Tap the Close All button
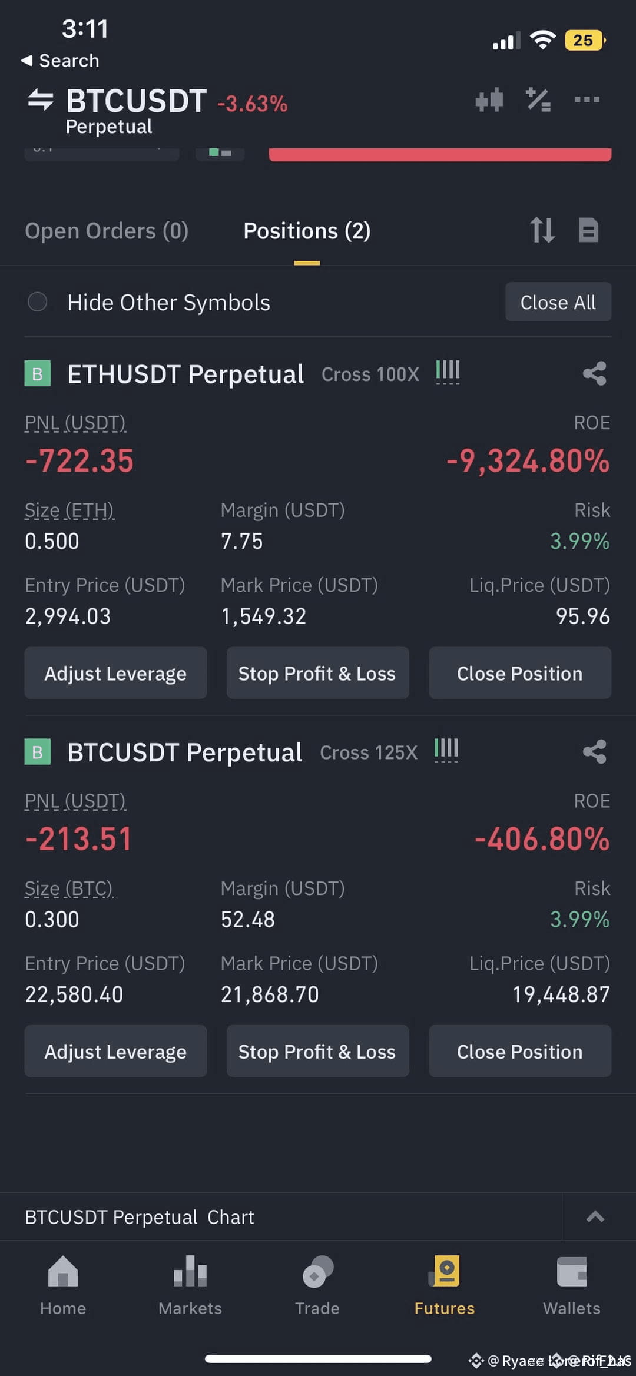The image size is (636, 1376). tap(558, 302)
